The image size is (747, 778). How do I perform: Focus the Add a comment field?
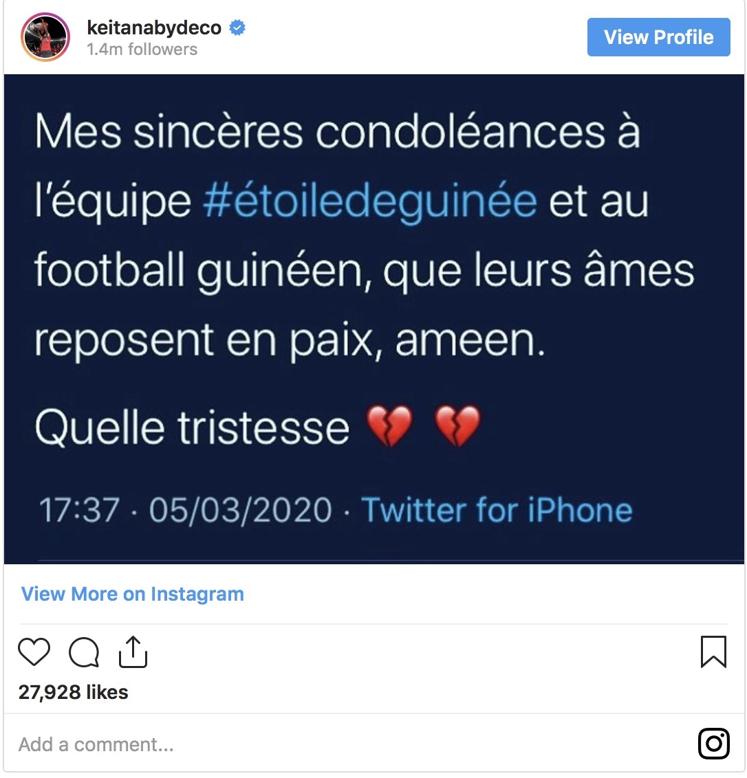click(x=347, y=744)
